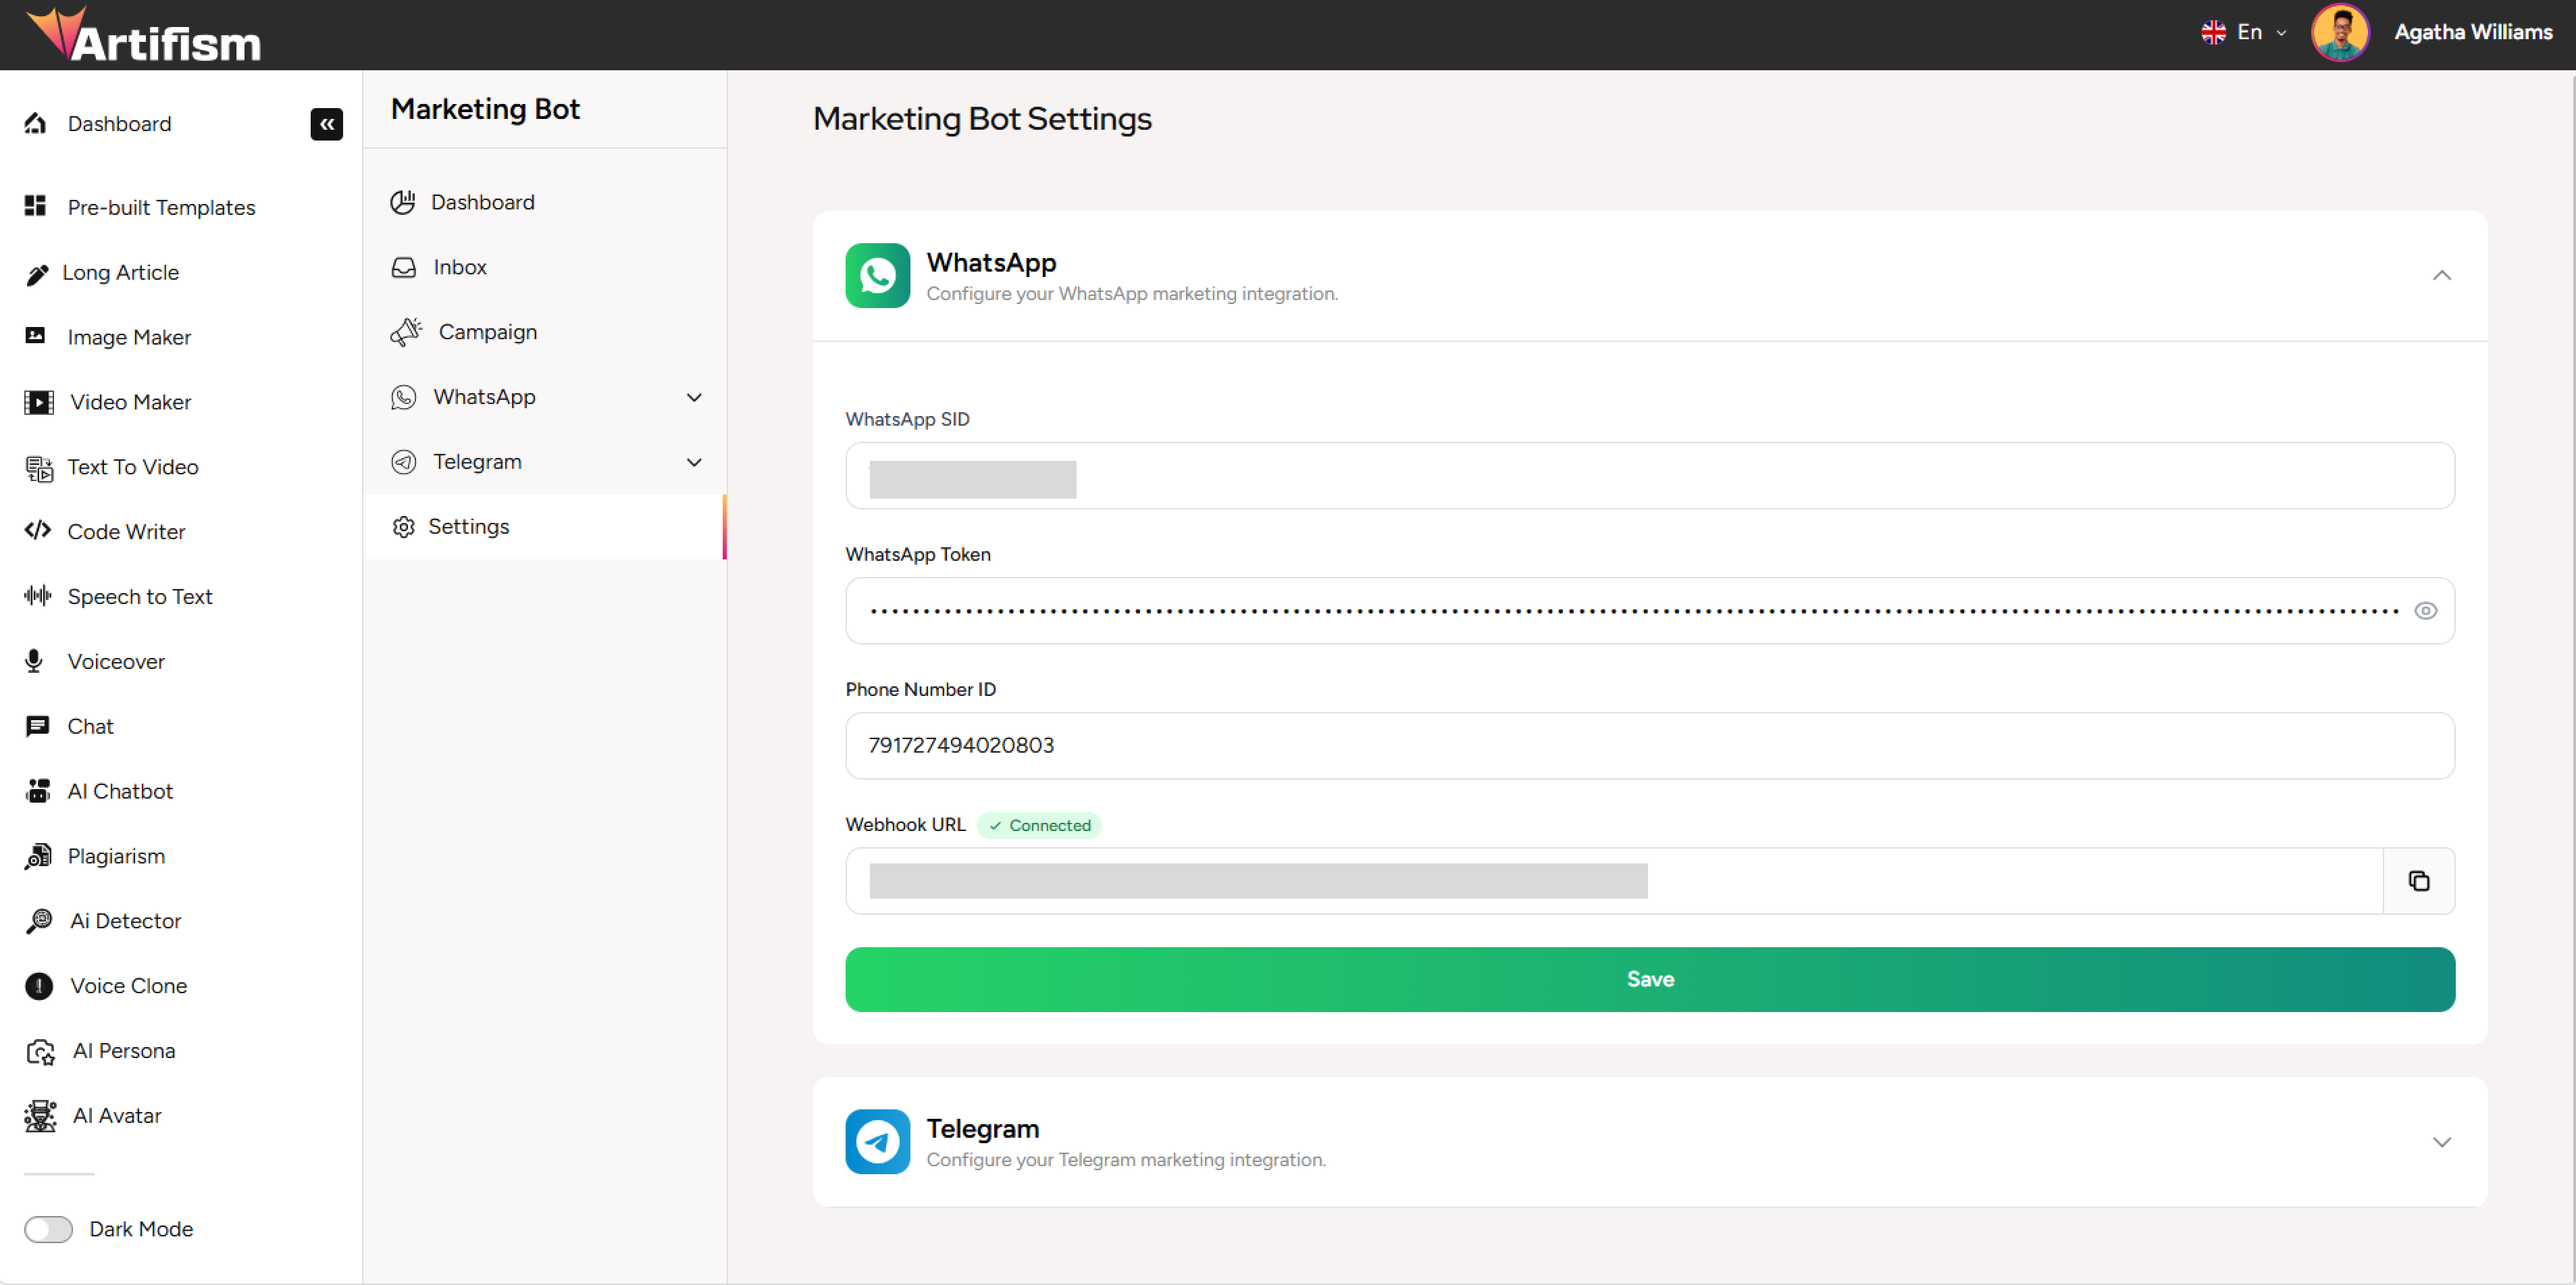Image resolution: width=2576 pixels, height=1285 pixels.
Task: Collapse the sidebar with the double-arrow button
Action: (x=327, y=124)
